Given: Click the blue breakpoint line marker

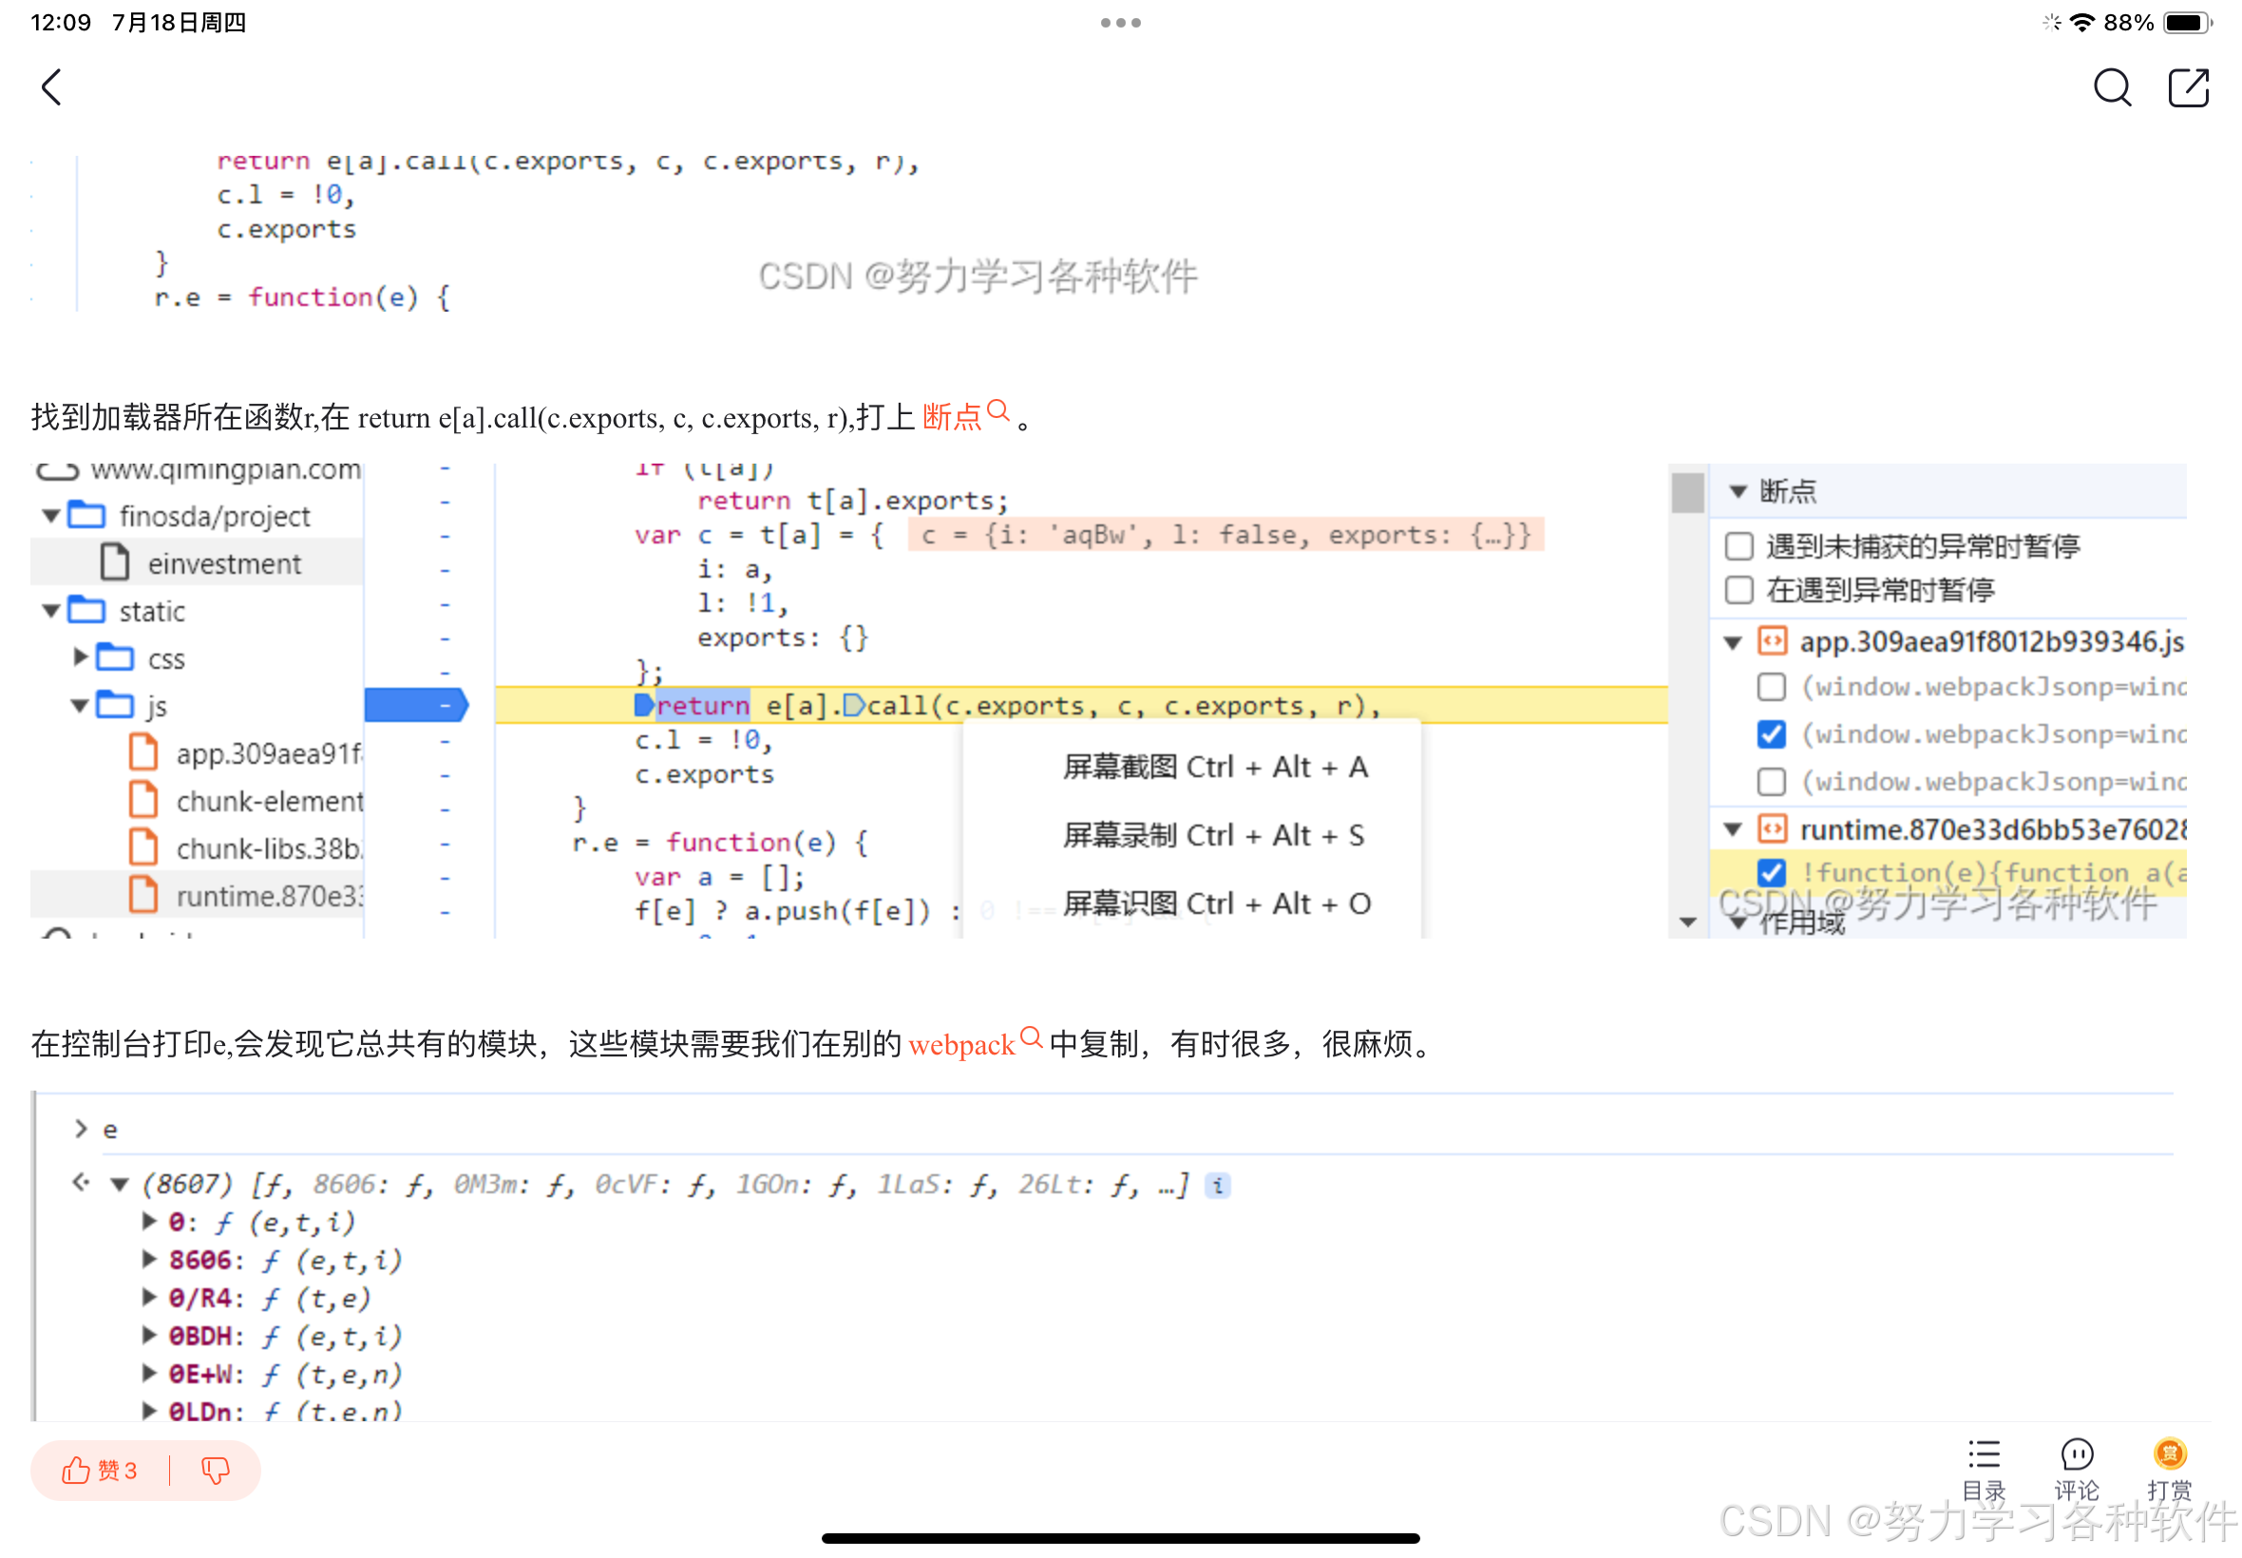Looking at the screenshot, I should 416,705.
